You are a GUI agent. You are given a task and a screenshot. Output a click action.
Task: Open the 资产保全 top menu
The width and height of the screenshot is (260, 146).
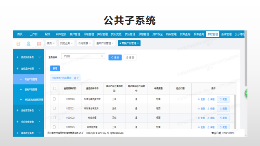(158, 34)
